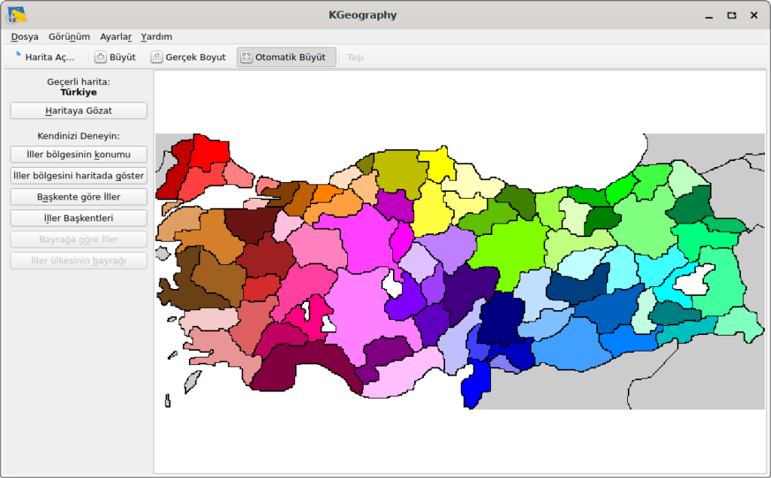The height and width of the screenshot is (478, 771).
Task: Choose İller bölgesini haritada göster
Action: pos(78,175)
